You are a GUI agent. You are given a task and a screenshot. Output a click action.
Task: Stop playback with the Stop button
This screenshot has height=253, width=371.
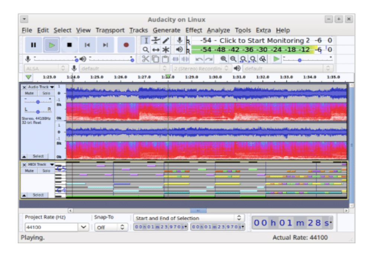(69, 45)
